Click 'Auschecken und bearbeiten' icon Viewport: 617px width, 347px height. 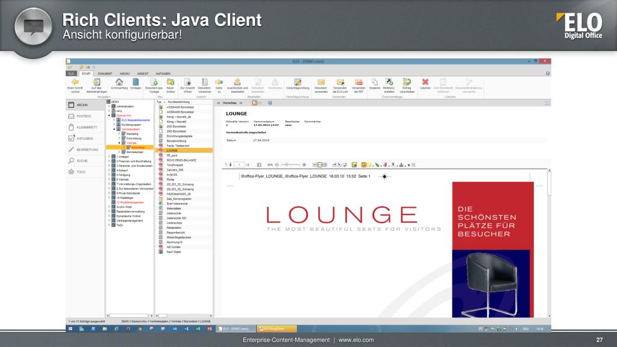pos(237,83)
